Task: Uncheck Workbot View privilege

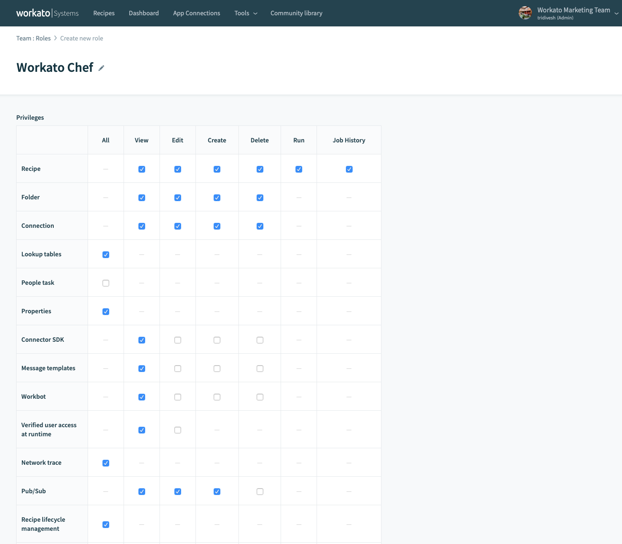Action: pos(142,397)
